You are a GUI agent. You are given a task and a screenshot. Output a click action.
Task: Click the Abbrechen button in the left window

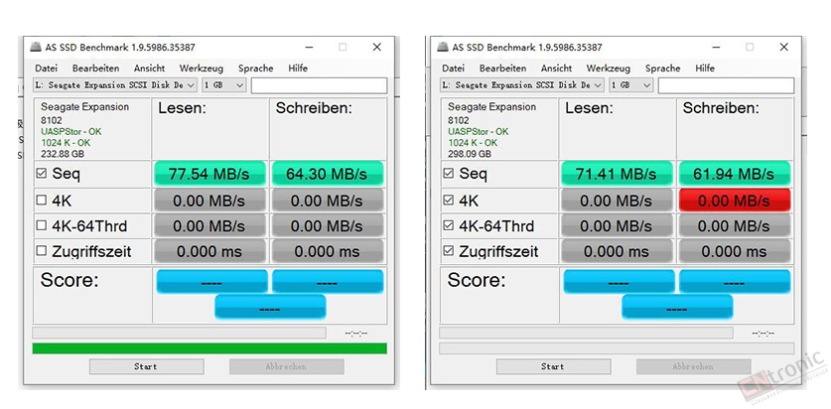point(286,366)
